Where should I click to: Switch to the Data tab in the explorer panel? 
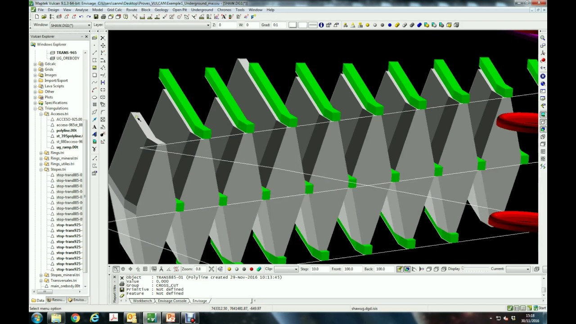[x=38, y=300]
